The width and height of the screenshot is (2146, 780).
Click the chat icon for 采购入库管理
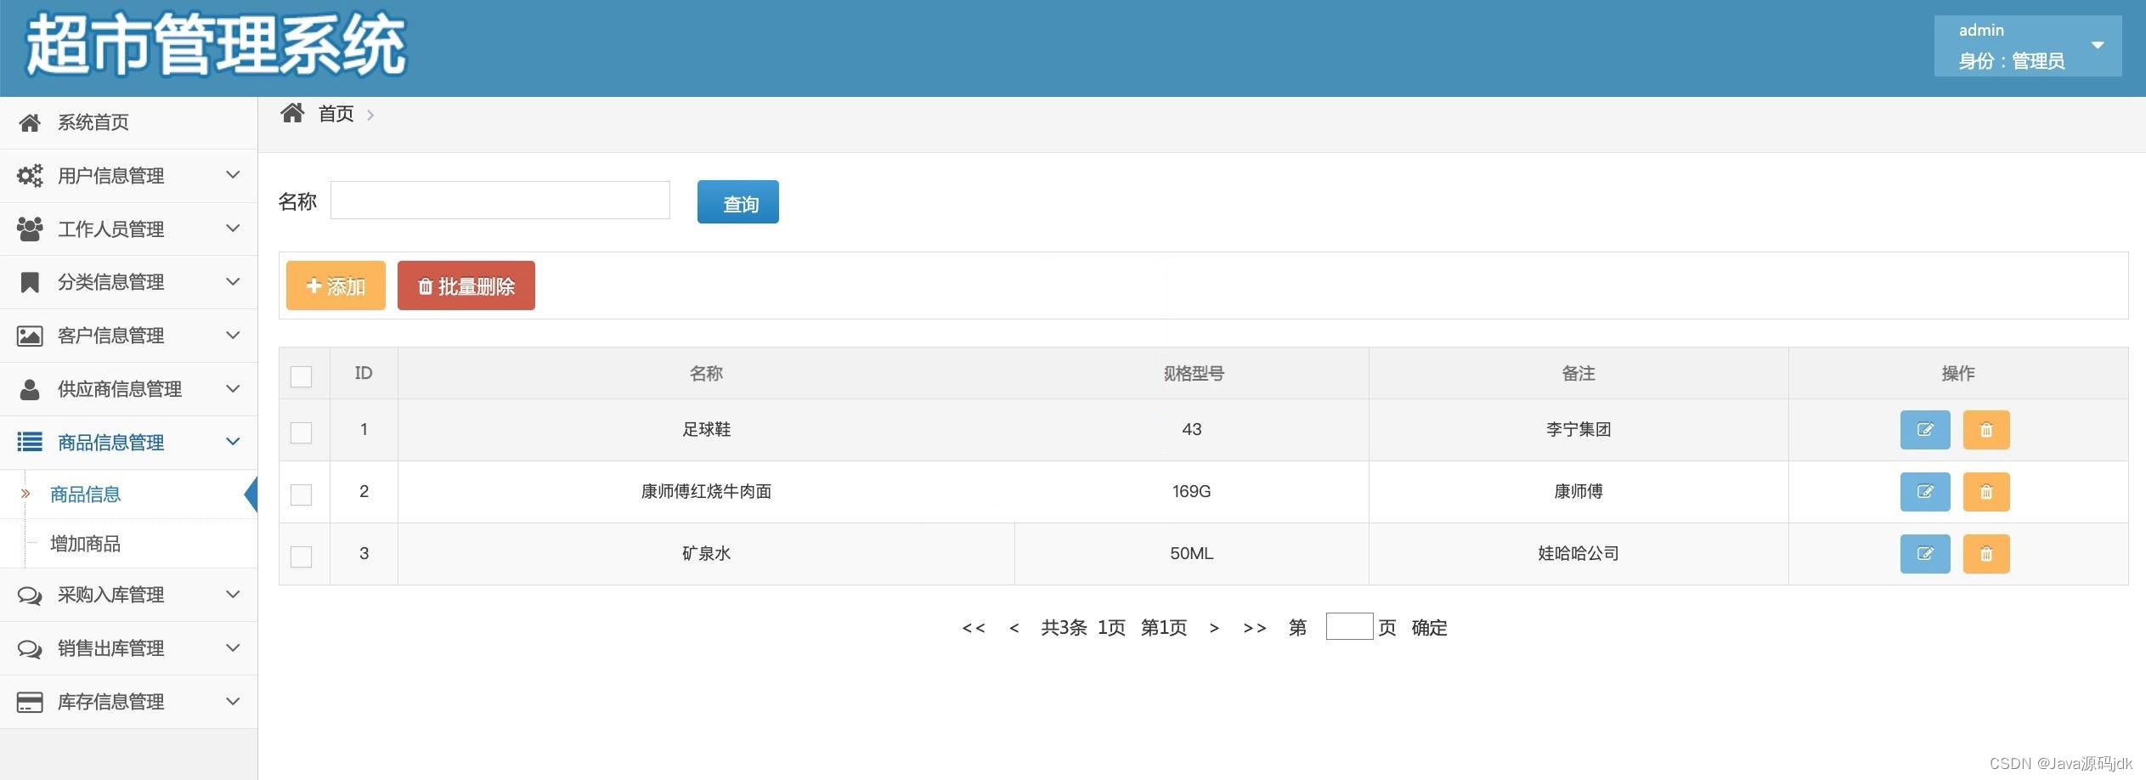click(x=30, y=596)
